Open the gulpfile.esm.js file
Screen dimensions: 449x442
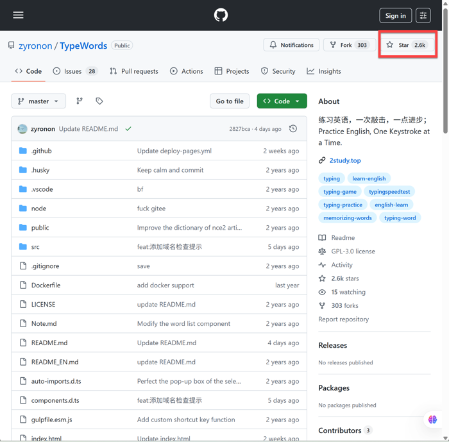pos(51,420)
